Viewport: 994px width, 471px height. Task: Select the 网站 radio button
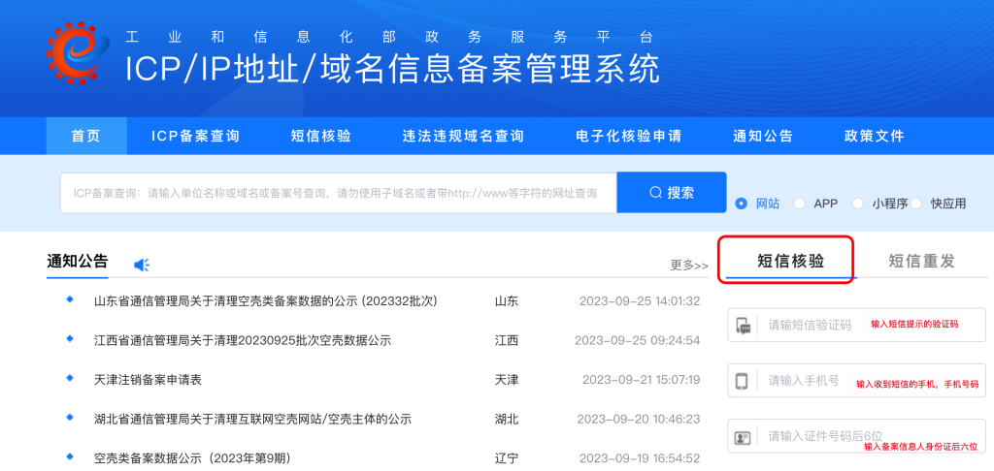coord(742,204)
